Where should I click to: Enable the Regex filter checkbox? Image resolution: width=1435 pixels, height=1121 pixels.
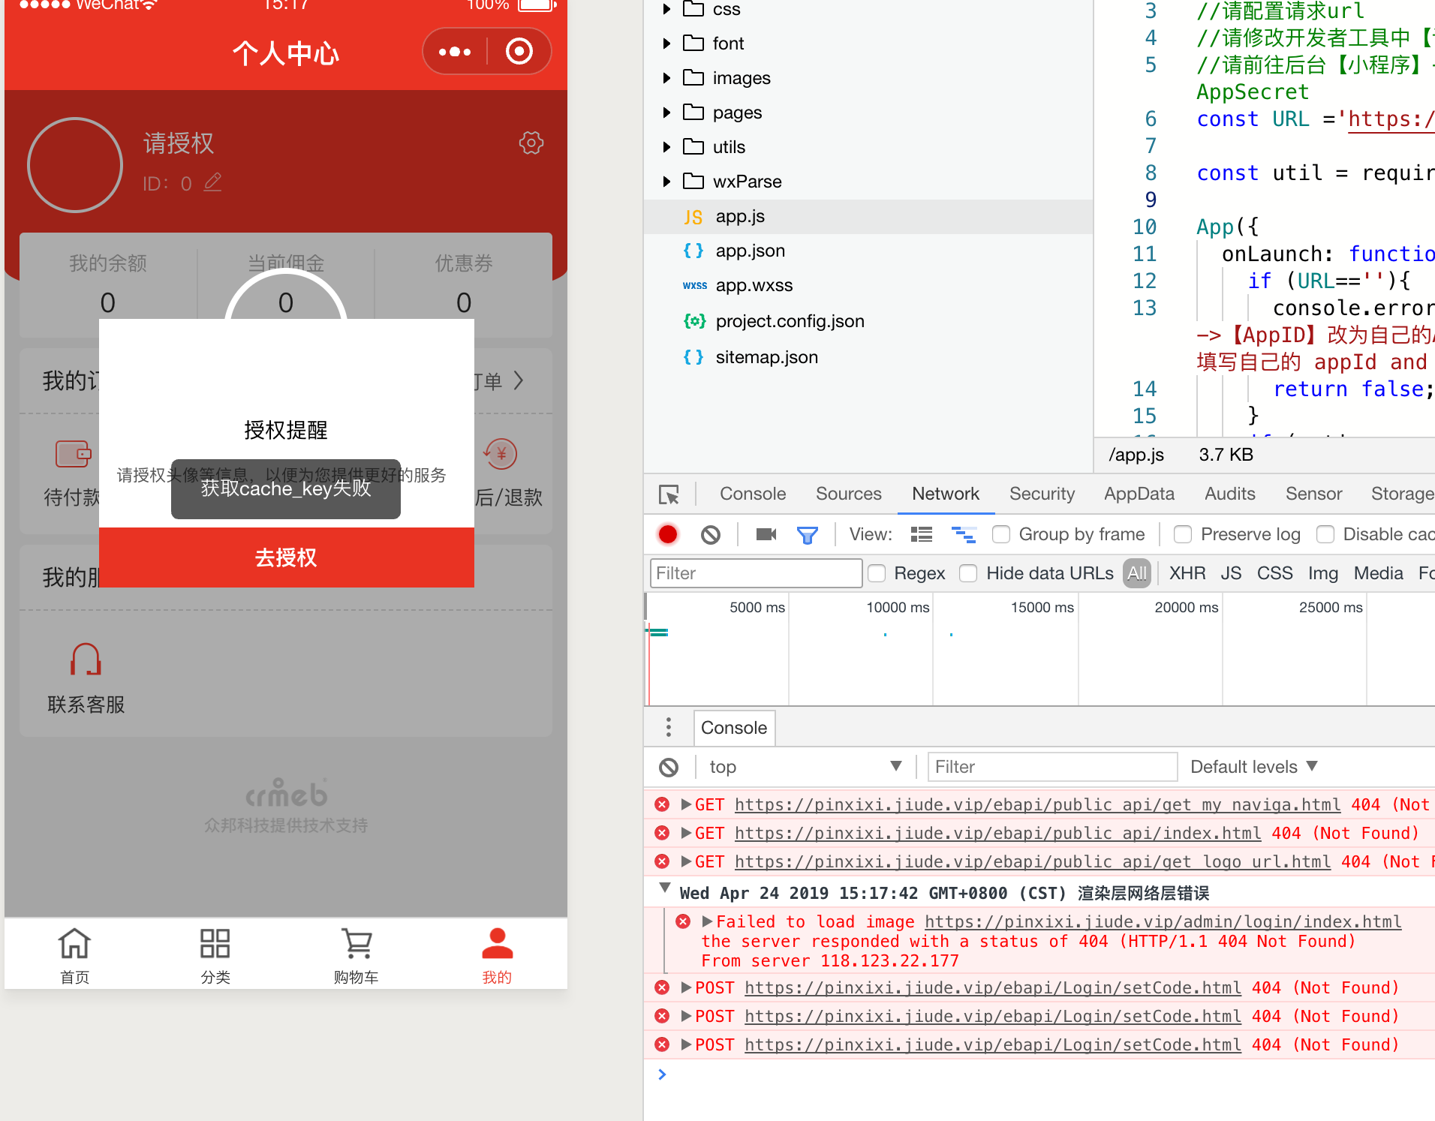(x=877, y=573)
